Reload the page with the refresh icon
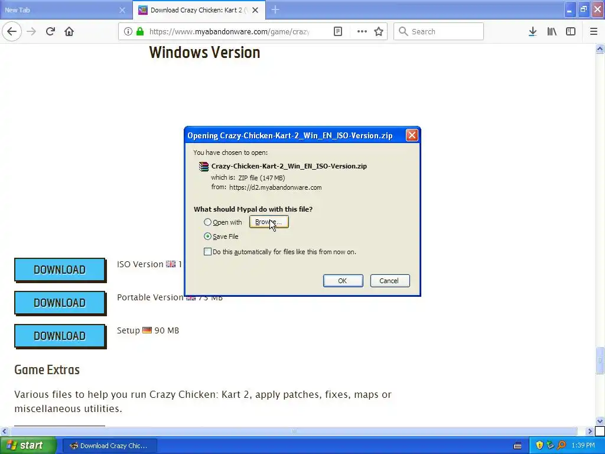 pos(50,31)
